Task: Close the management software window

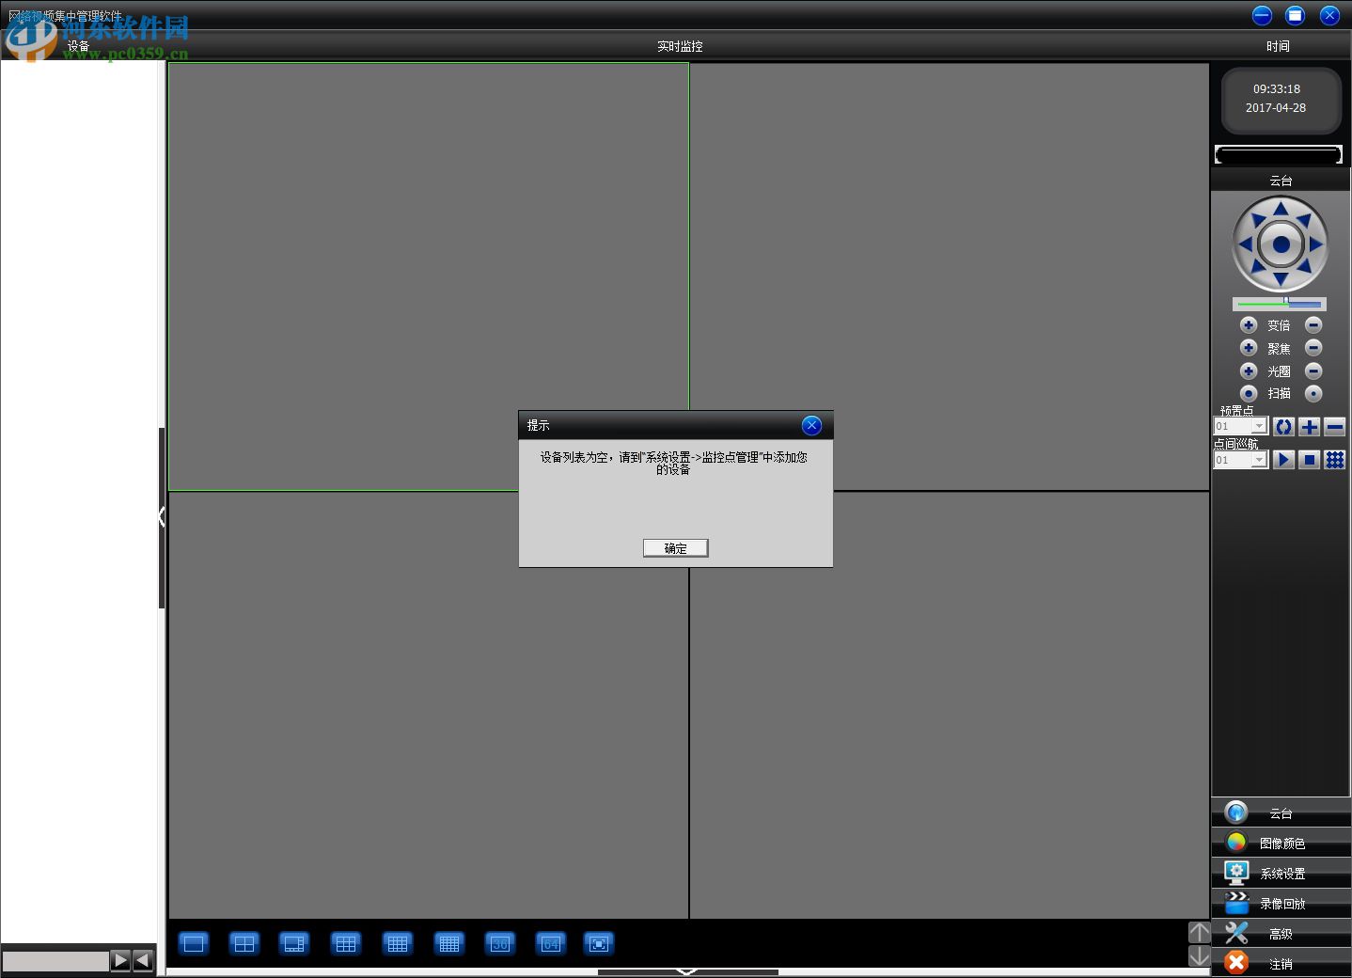Action: (1329, 15)
